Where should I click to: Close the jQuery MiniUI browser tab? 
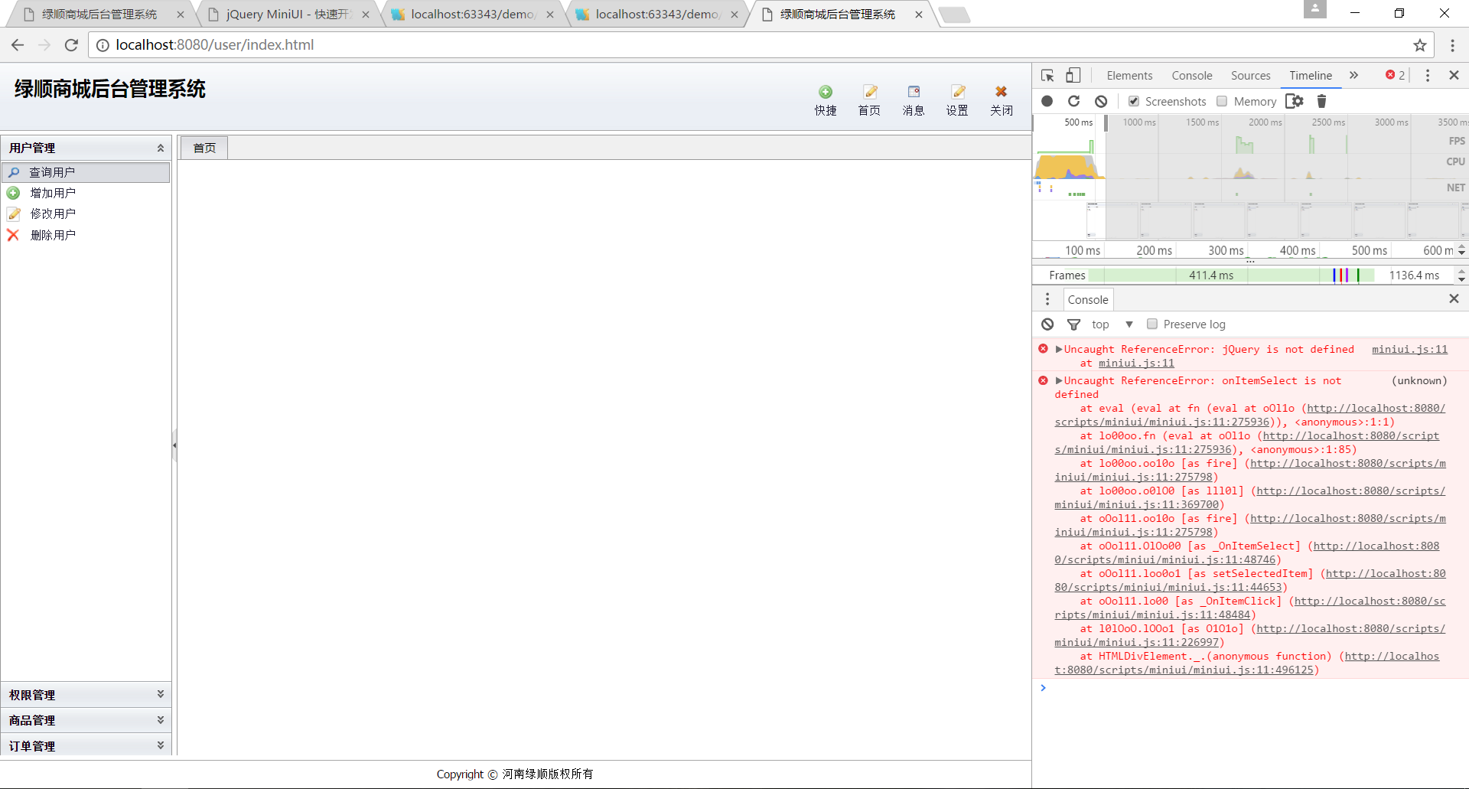(366, 15)
